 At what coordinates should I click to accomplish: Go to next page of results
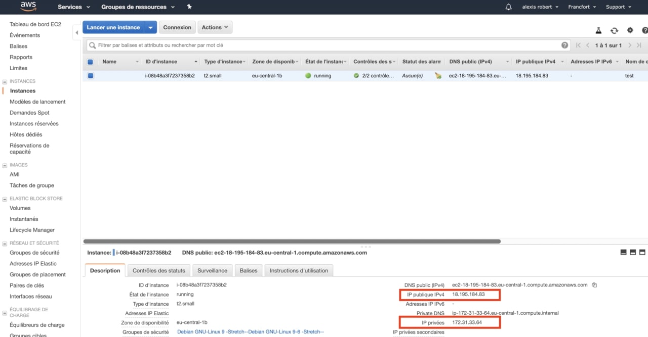[630, 45]
